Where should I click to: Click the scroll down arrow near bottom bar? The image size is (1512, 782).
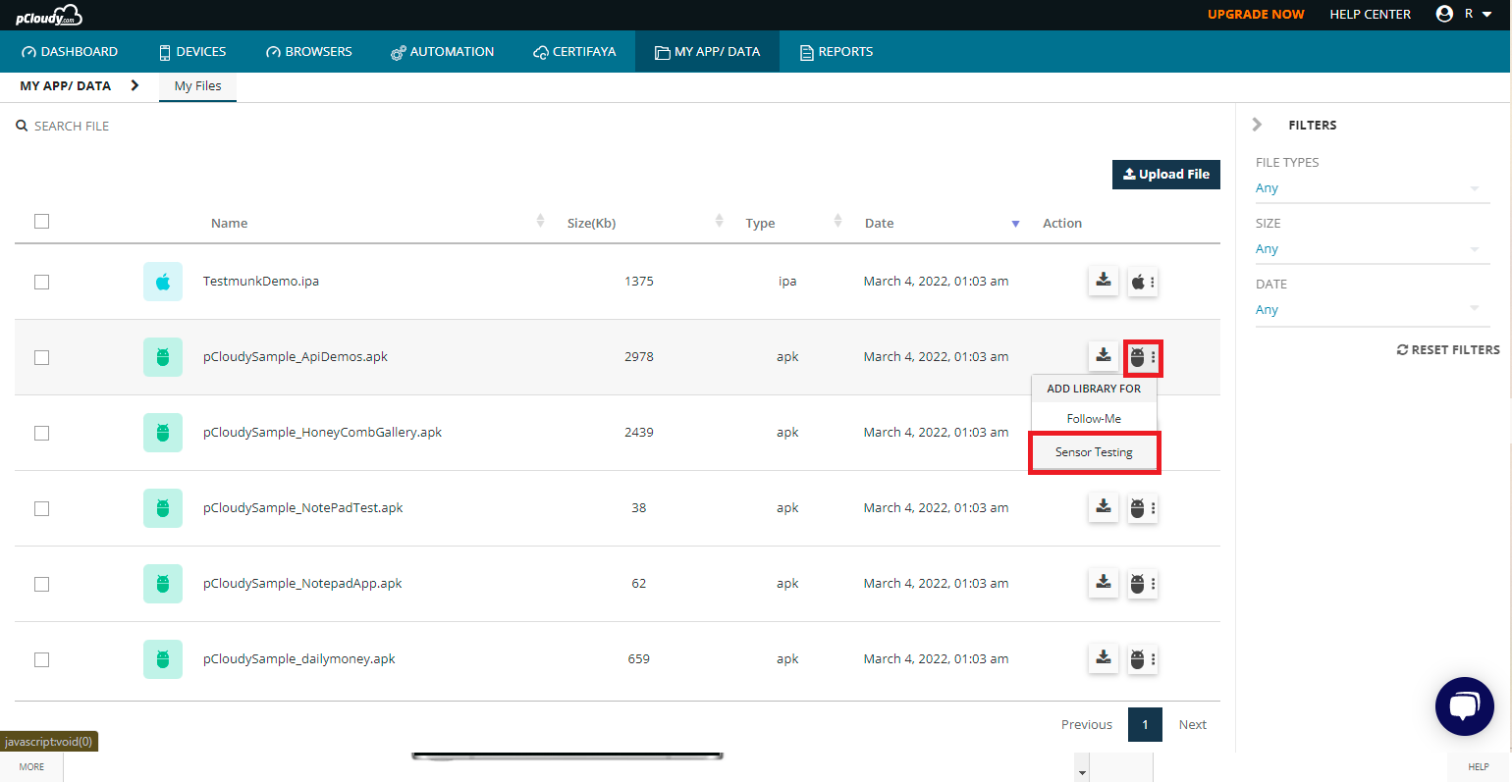(x=1082, y=773)
